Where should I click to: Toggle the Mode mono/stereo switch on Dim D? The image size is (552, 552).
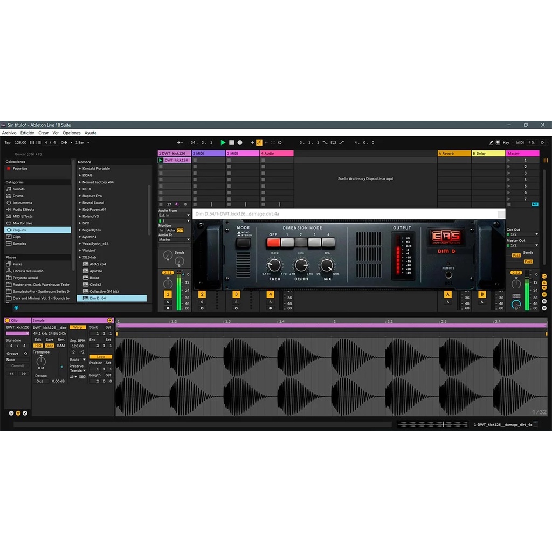click(243, 243)
